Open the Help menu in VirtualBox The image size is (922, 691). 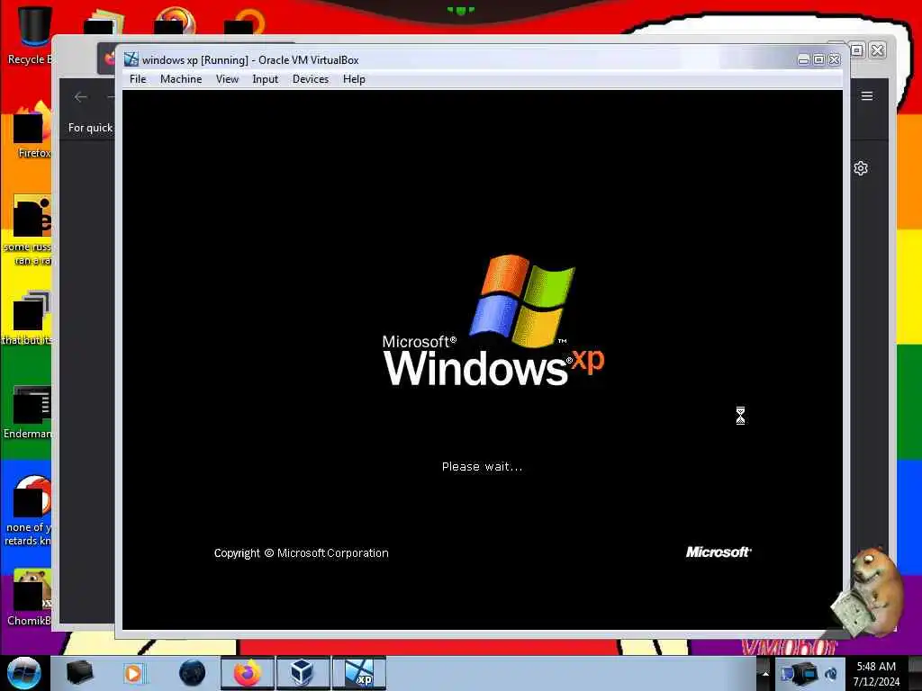[354, 79]
